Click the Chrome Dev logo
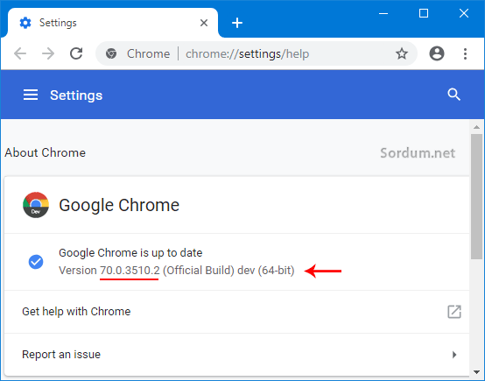Viewport: 485px width, 381px height. [36, 205]
